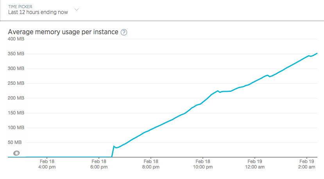
Task: Click the 'Feb 19 12:00 am' time label
Action: coord(255,164)
